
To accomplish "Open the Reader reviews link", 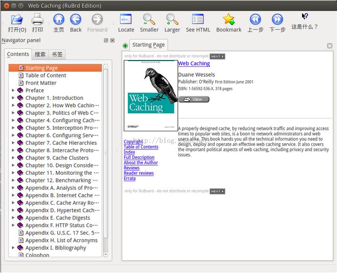I will pos(139,173).
